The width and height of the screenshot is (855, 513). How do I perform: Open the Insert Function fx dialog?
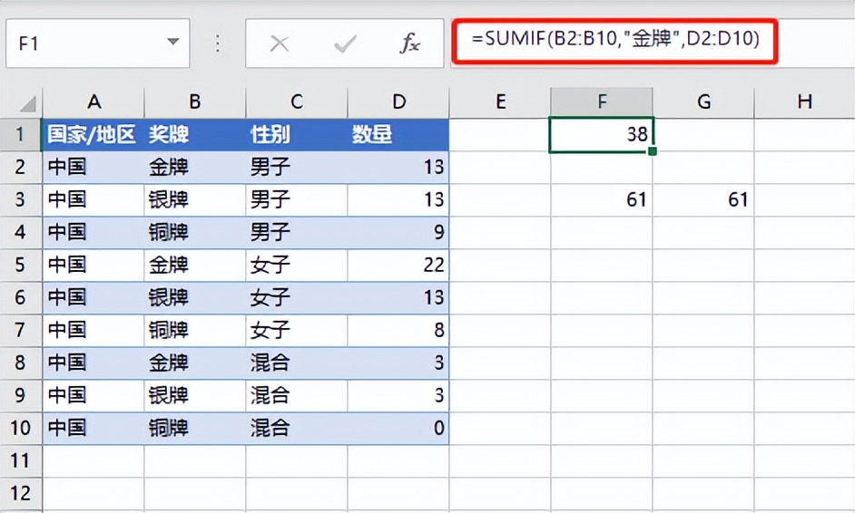tap(409, 44)
